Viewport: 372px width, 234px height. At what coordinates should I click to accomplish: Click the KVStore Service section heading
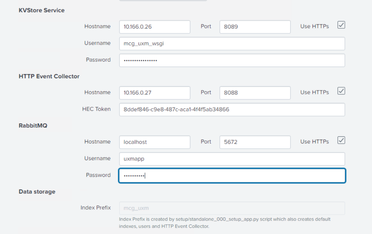coord(41,10)
